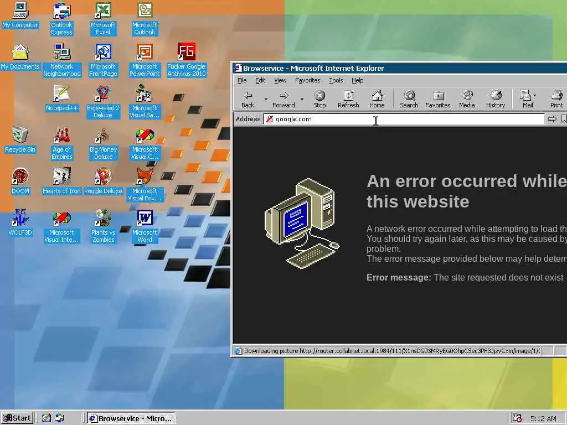Open the Tools menu
The width and height of the screenshot is (567, 425).
(x=336, y=80)
